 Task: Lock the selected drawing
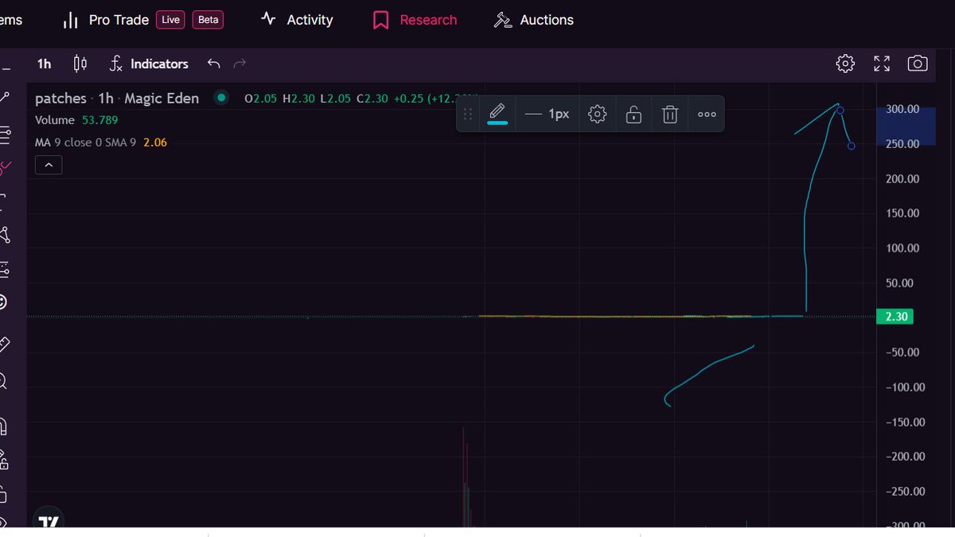633,115
